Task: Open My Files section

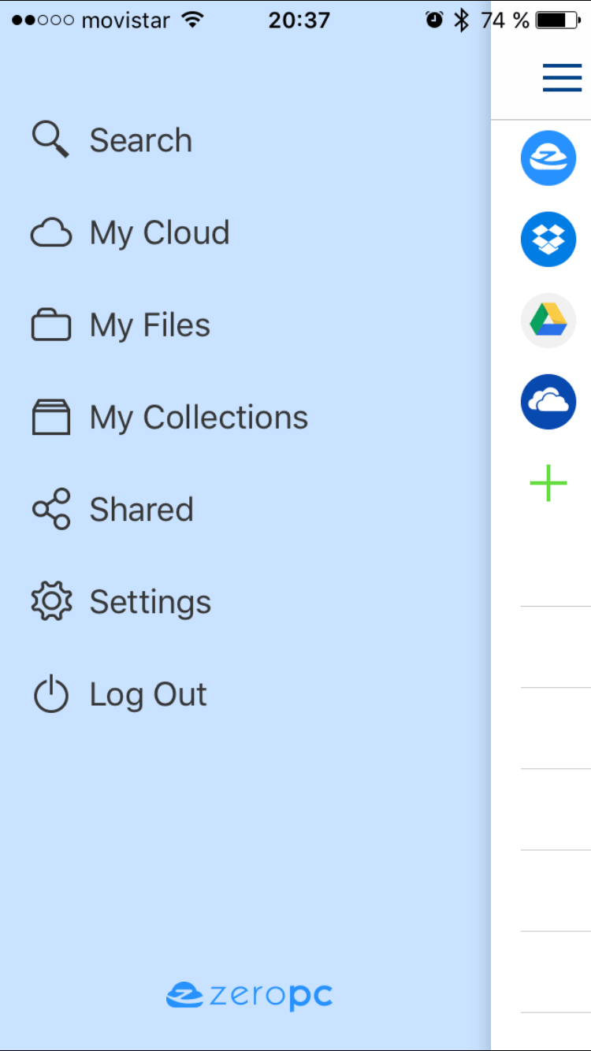Action: click(x=151, y=326)
